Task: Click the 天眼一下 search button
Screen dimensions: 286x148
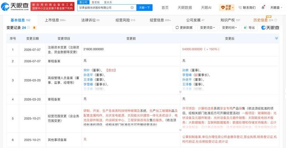Action: coord(144,8)
